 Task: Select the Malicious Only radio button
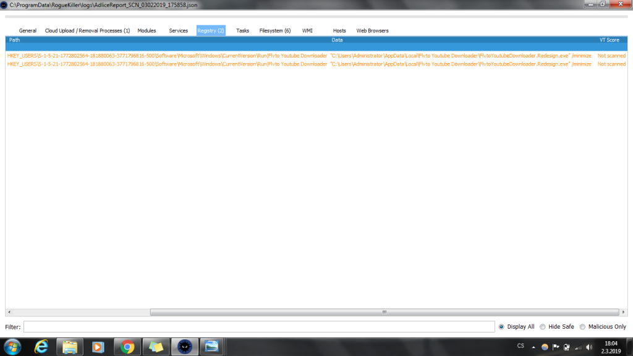pyautogui.click(x=582, y=327)
